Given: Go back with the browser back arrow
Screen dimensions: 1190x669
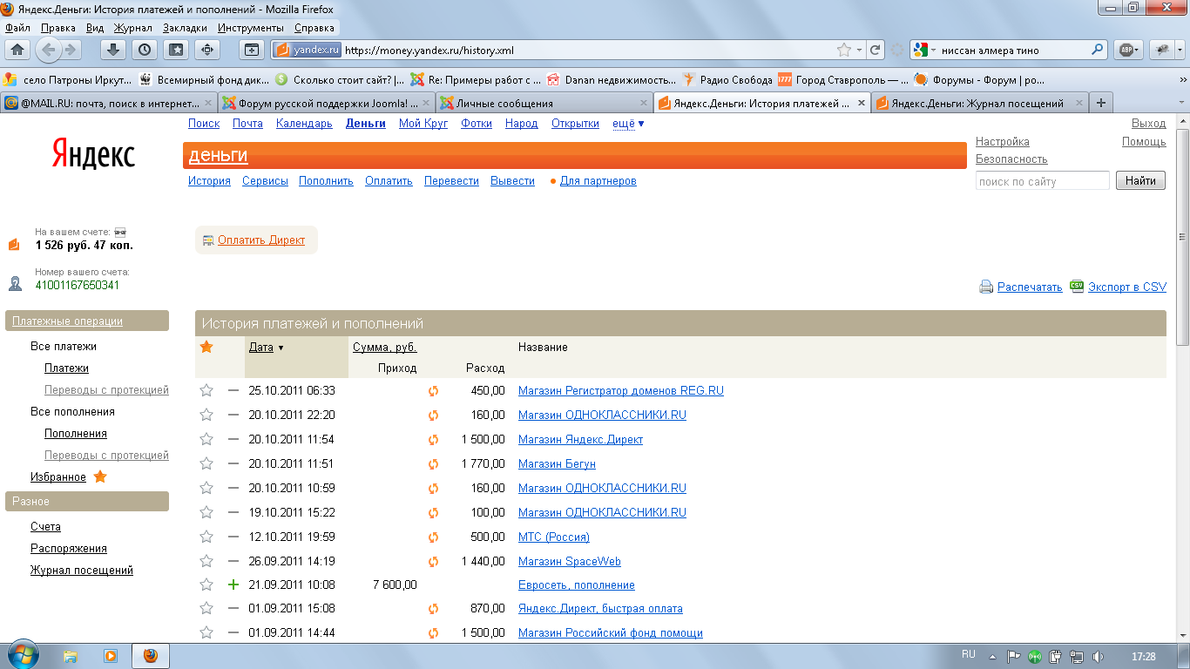Looking at the screenshot, I should coord(48,50).
